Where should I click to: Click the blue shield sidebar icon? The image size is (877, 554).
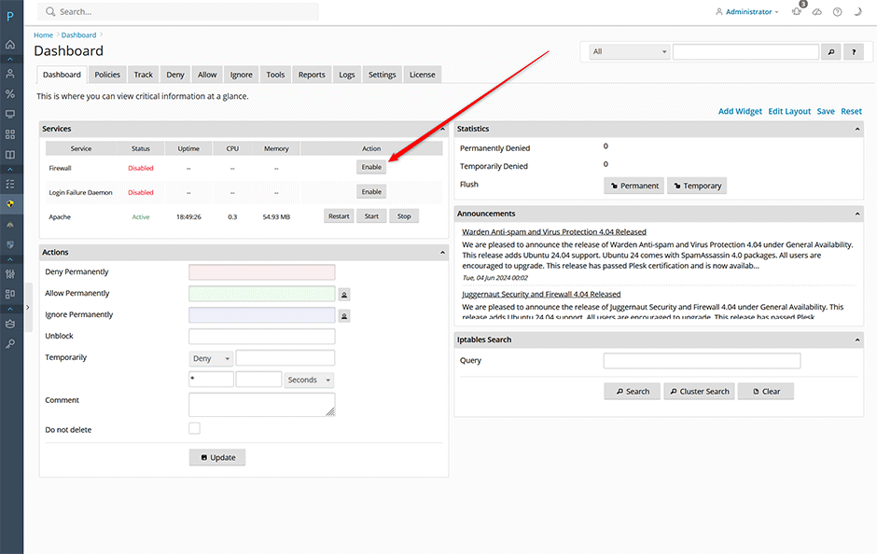(10, 244)
